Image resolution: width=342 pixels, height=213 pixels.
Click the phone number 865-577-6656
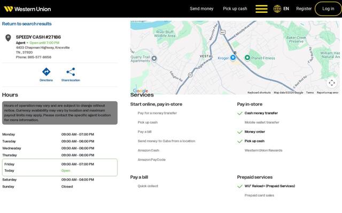click(x=40, y=57)
